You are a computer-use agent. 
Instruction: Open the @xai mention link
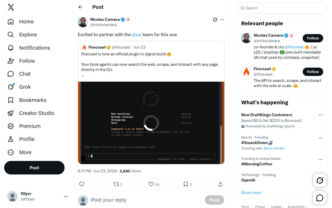coord(137,35)
